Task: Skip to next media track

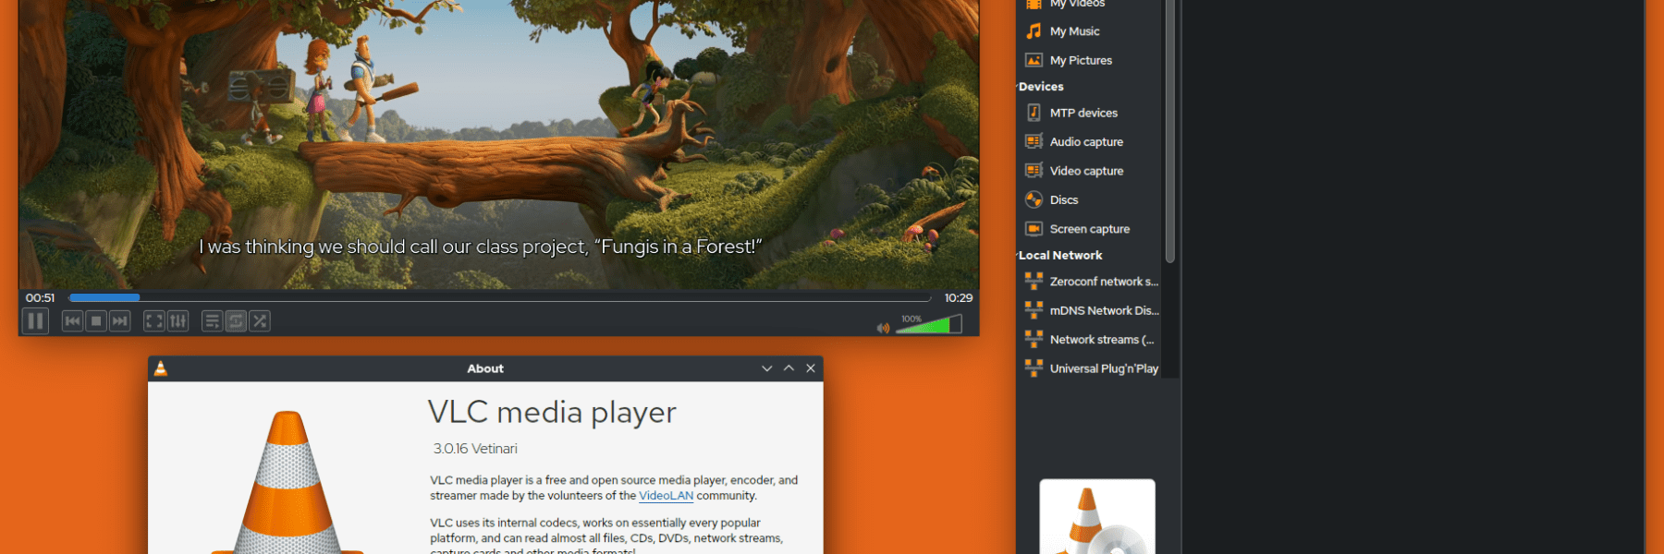Action: tap(120, 321)
